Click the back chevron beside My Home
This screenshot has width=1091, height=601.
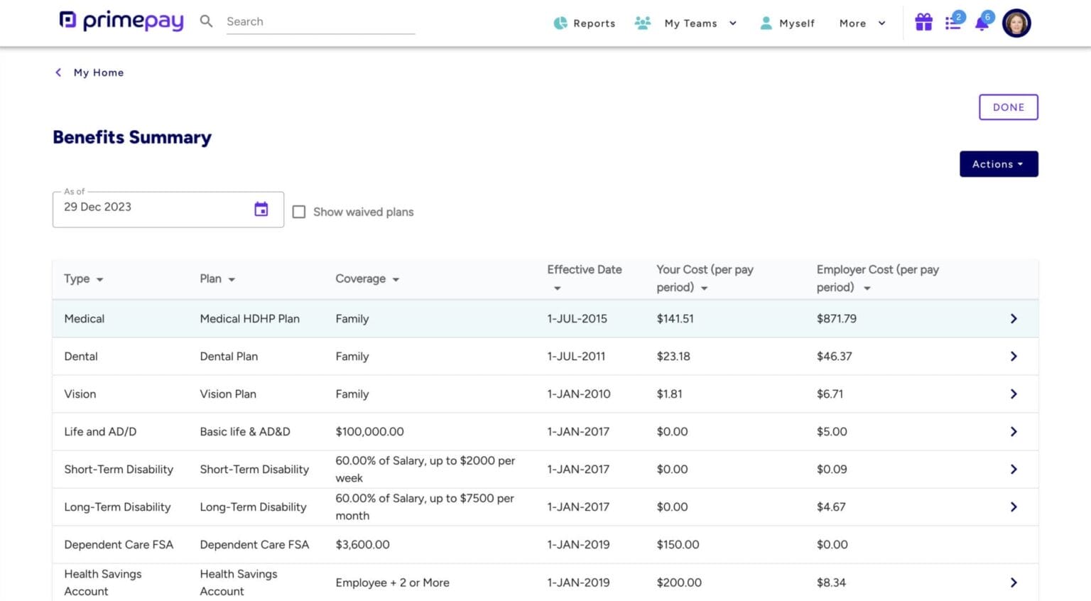(58, 72)
